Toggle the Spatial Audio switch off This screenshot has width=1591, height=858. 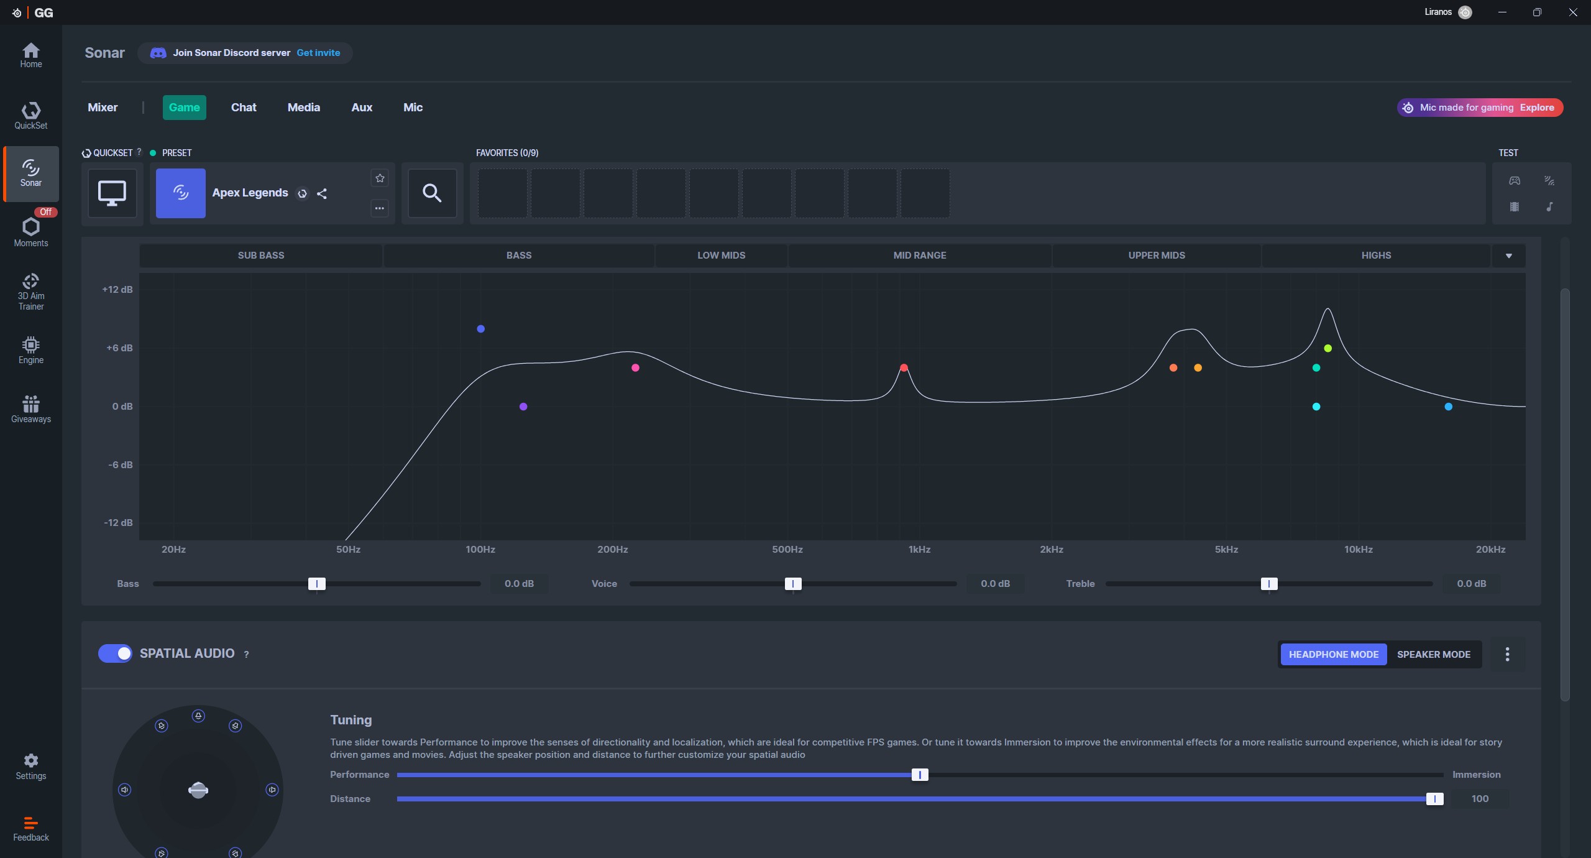(115, 653)
